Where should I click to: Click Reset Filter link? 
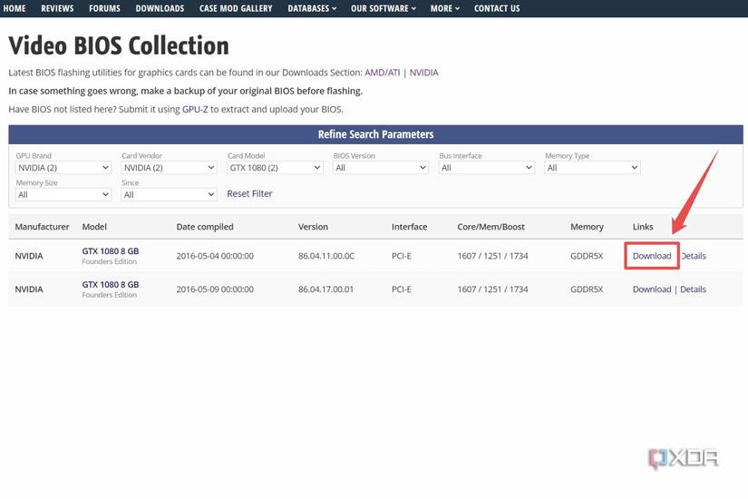[x=249, y=193]
